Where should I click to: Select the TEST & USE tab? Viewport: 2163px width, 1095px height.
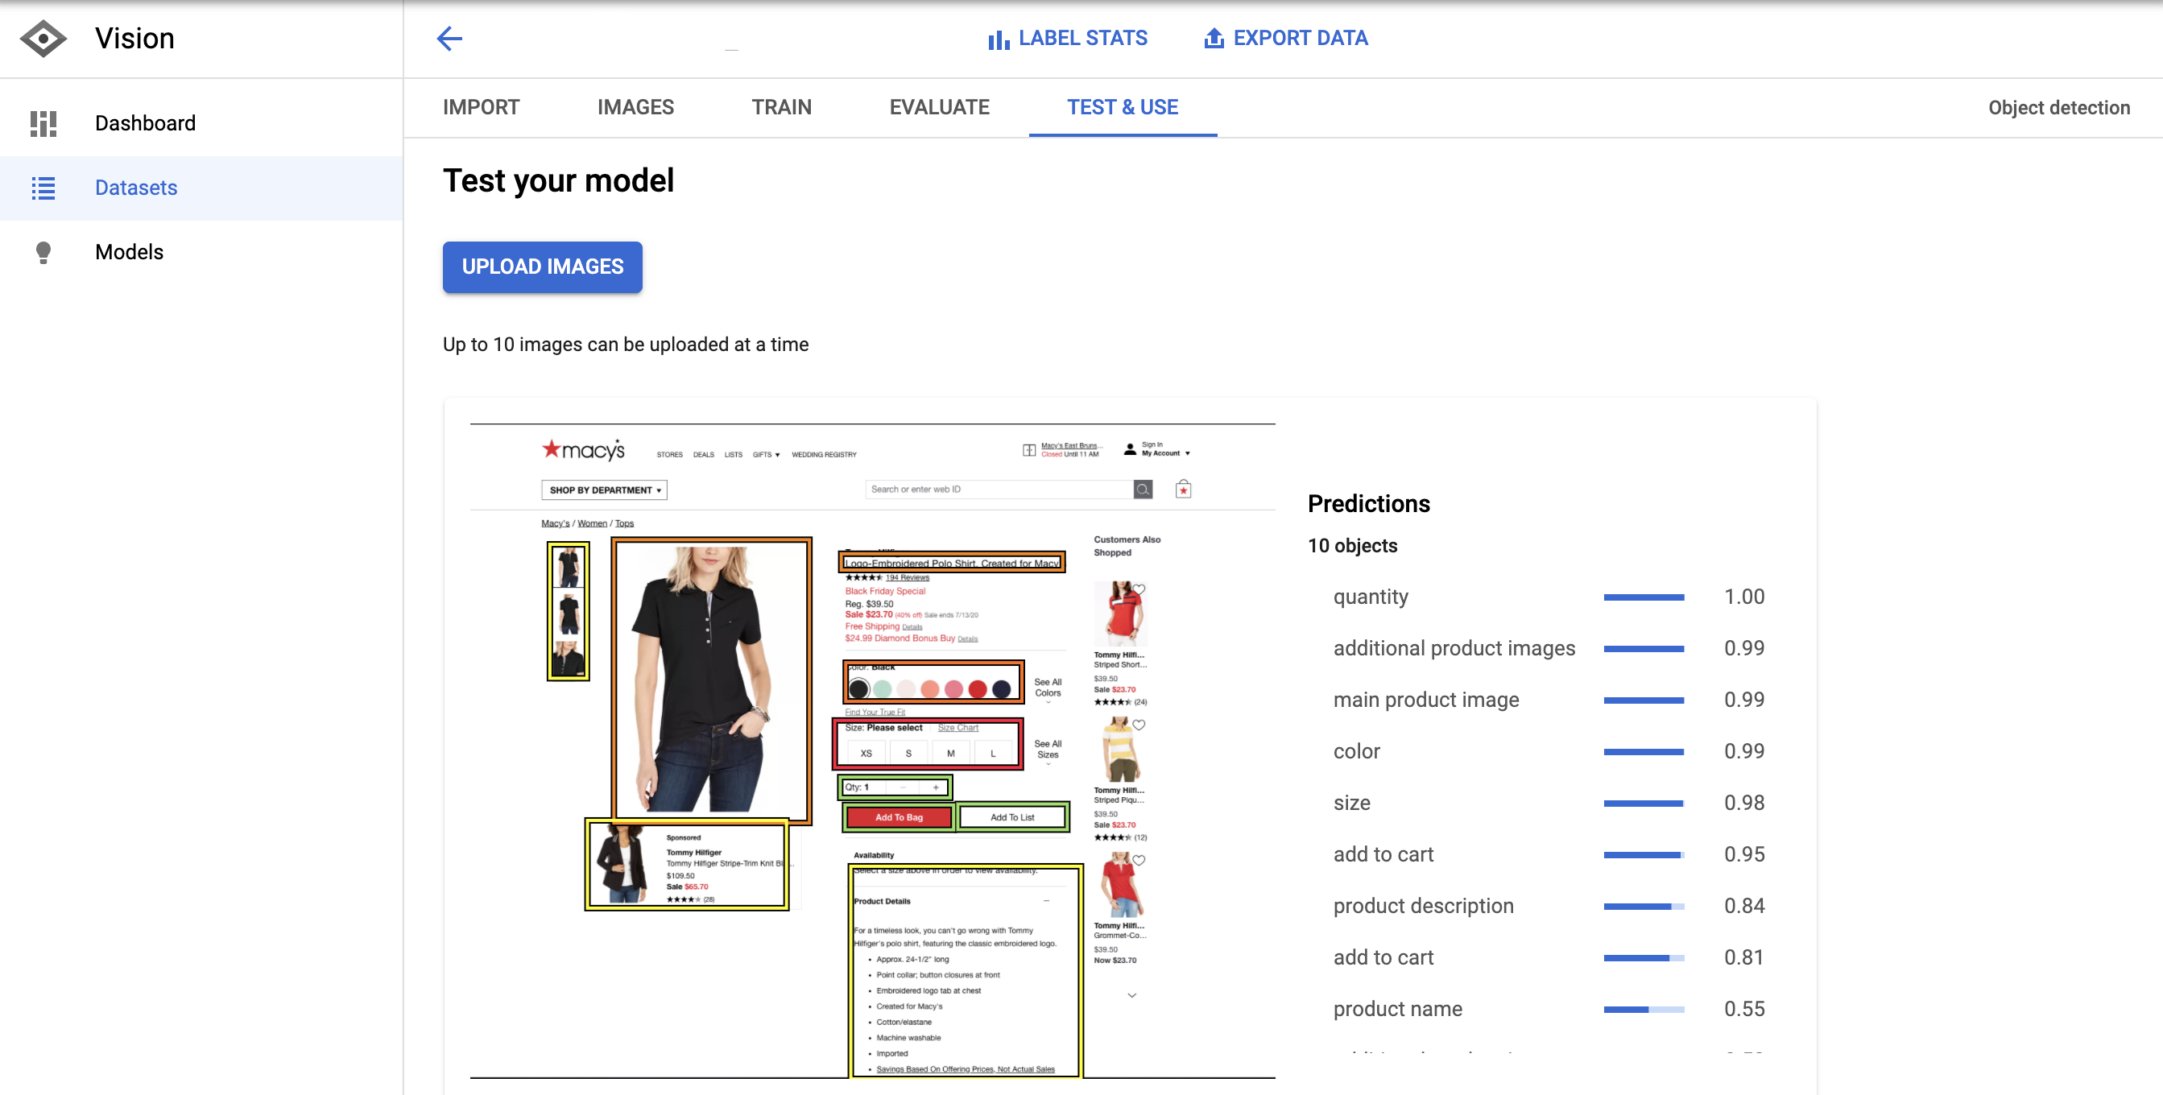[x=1123, y=107]
